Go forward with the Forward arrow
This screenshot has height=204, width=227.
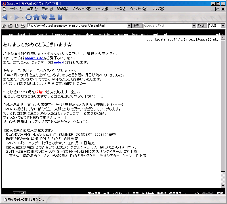(16, 17)
